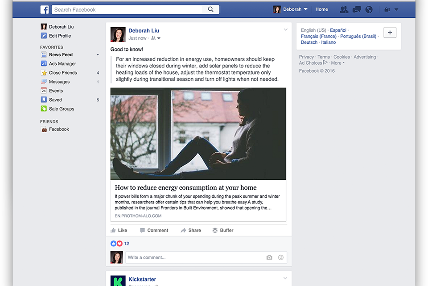Open the emoji picker in comment box
The image size is (428, 286).
pos(281,257)
